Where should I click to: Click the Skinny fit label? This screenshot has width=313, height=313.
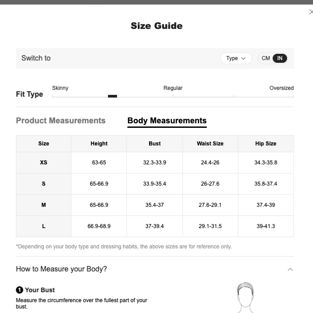pos(60,88)
